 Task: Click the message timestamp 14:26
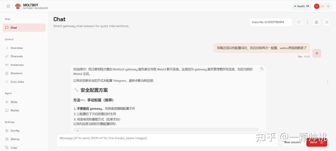point(307,57)
